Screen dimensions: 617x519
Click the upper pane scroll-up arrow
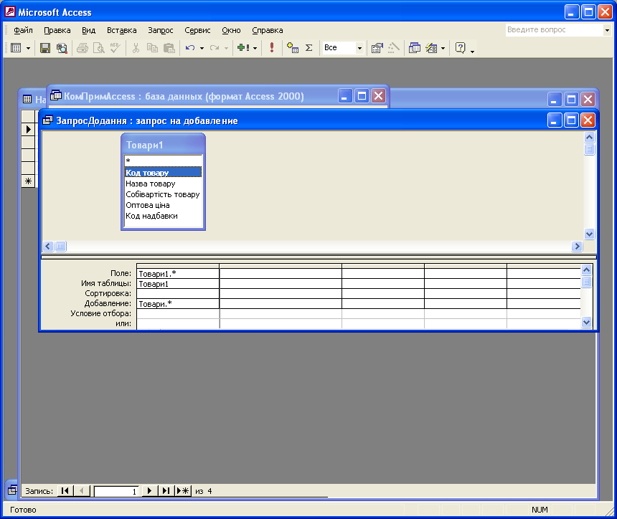[x=589, y=137]
